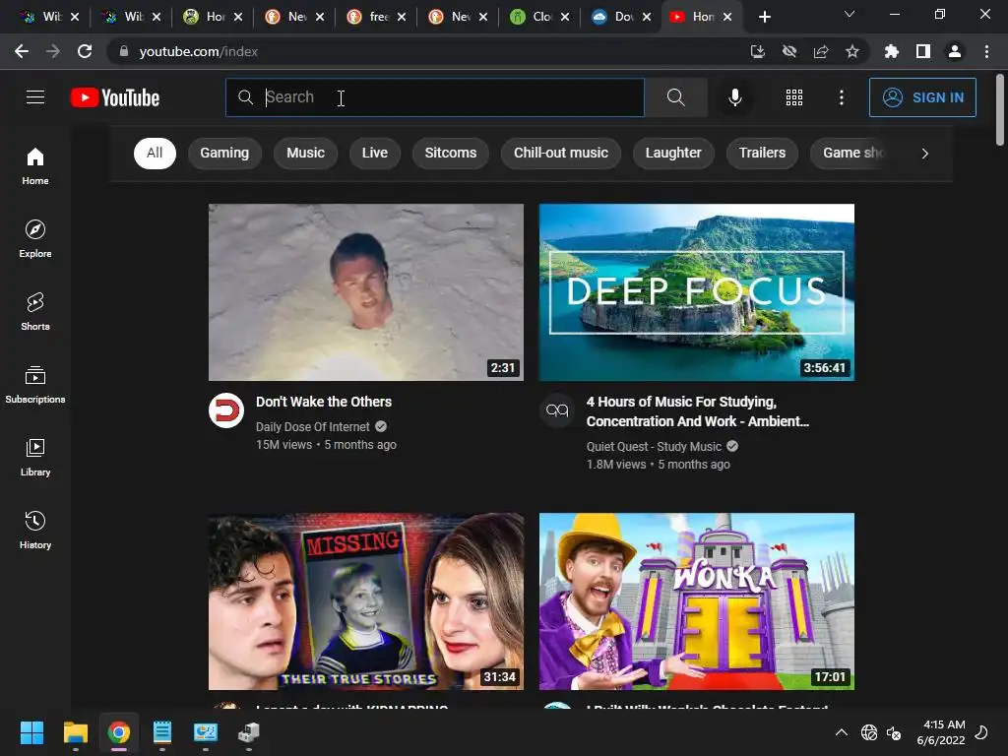Open History in the sidebar

(x=35, y=531)
